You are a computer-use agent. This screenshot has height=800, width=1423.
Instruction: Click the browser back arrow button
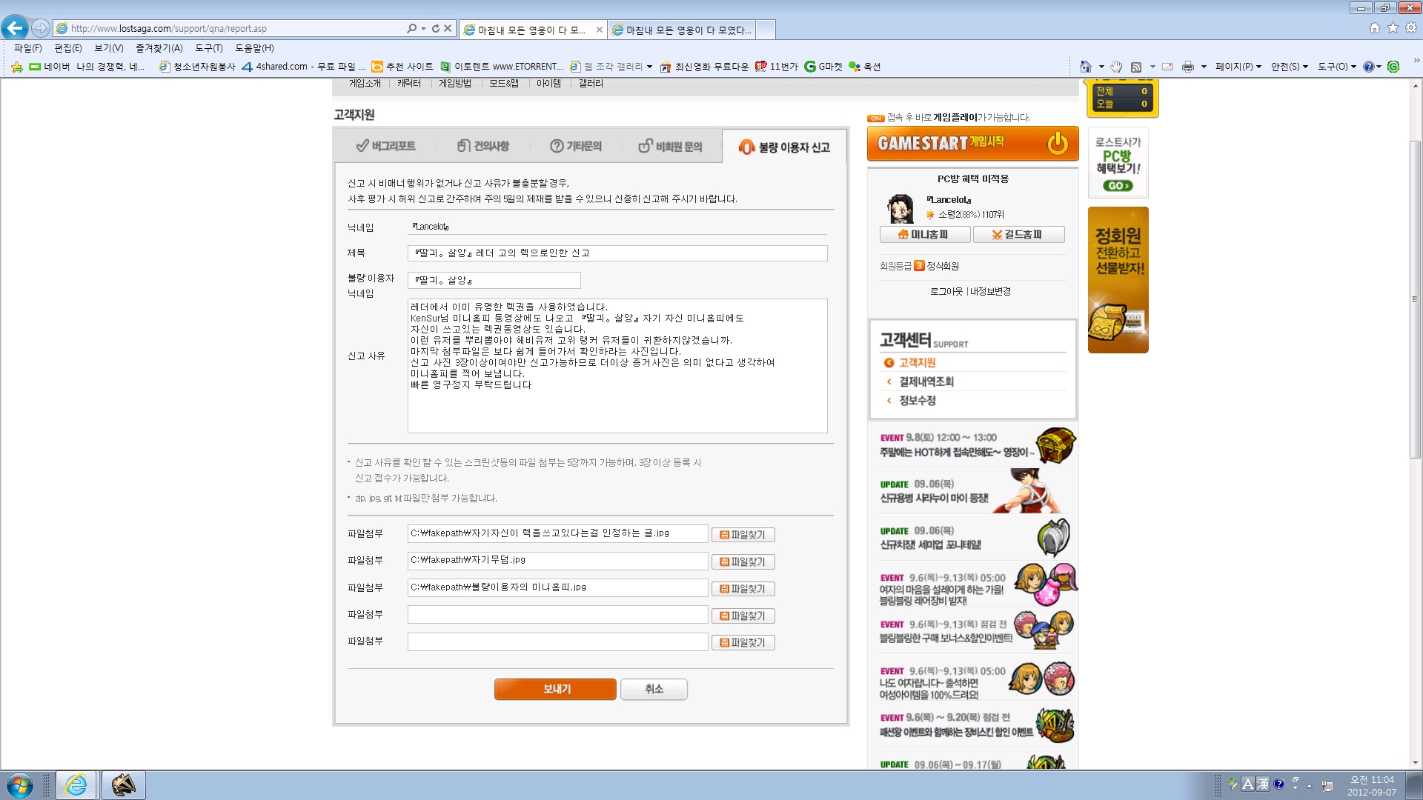(15, 28)
